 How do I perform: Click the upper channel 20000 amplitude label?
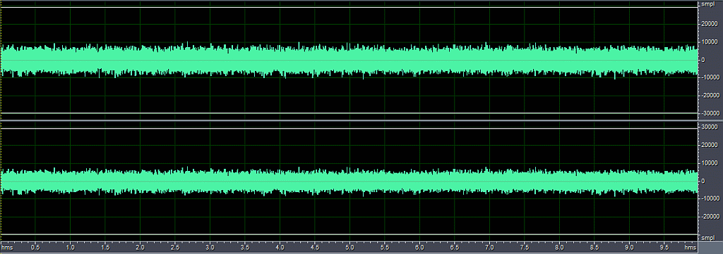click(x=709, y=25)
